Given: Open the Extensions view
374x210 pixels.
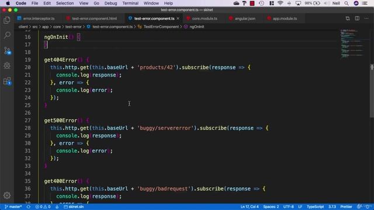Looking at the screenshot, I should [7, 81].
